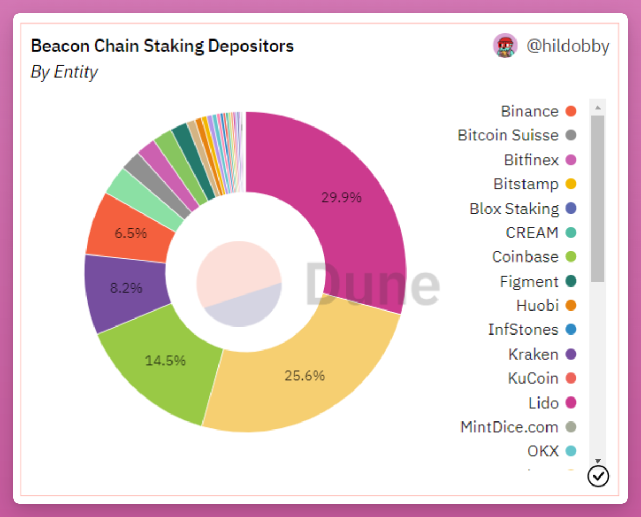Click the checkmark status icon
This screenshot has width=641, height=517.
(x=598, y=476)
